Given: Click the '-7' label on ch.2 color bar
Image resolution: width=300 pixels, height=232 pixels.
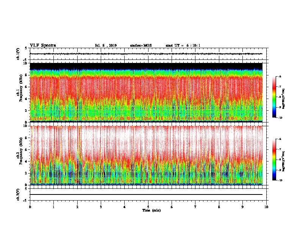Looking at the screenshot, I should point(280,149).
